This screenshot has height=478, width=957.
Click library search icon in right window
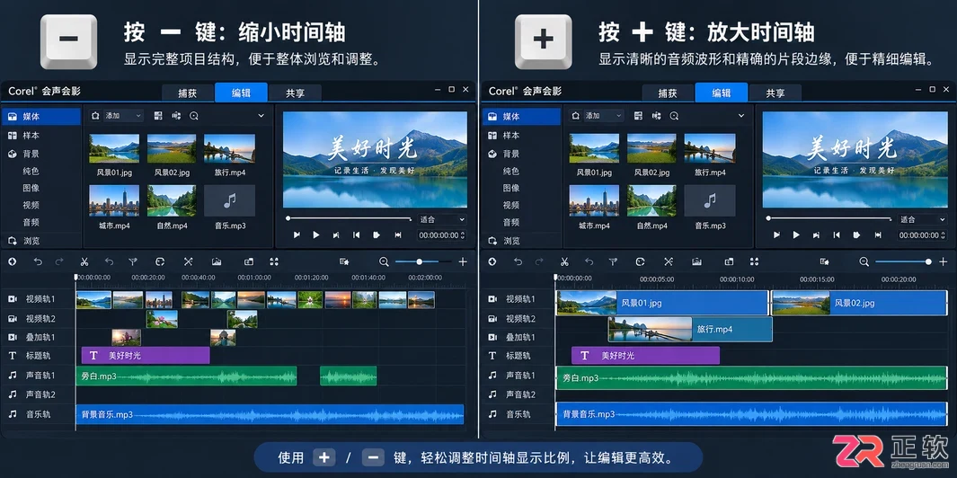pyautogui.click(x=675, y=115)
